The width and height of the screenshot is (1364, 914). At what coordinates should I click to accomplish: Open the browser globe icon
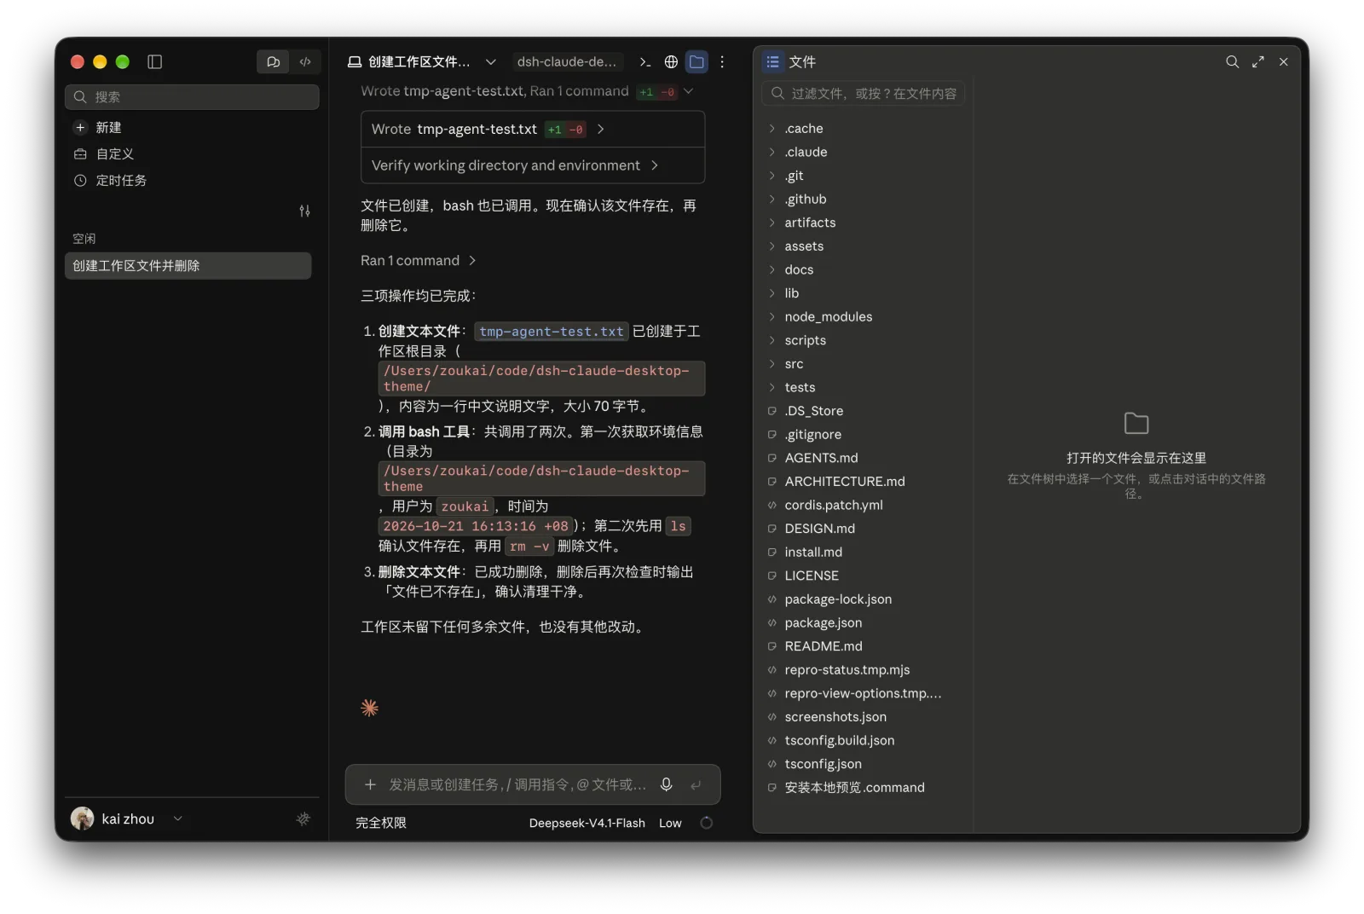[x=671, y=61]
